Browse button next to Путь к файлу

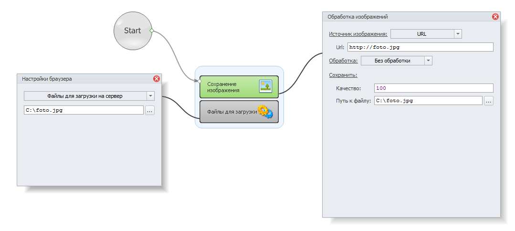point(488,101)
